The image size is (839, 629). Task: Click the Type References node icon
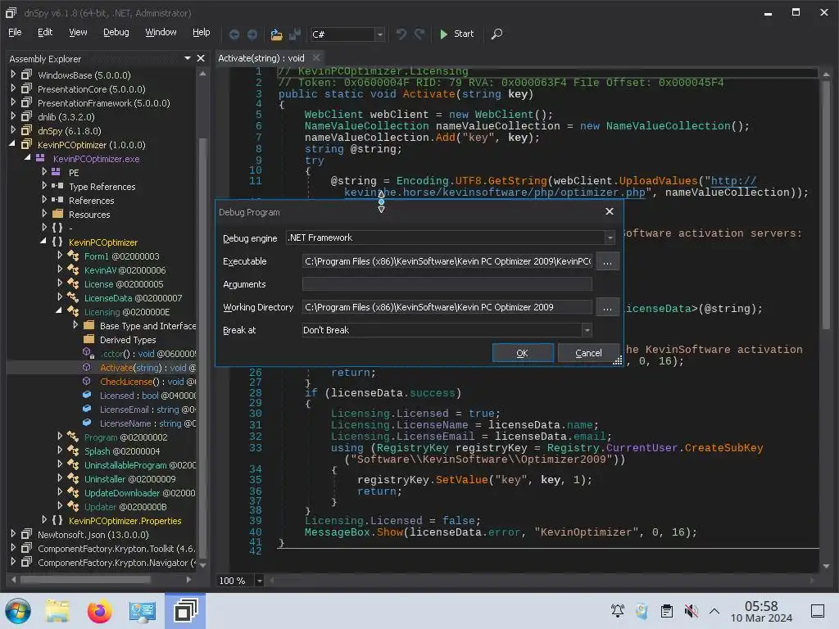point(57,186)
